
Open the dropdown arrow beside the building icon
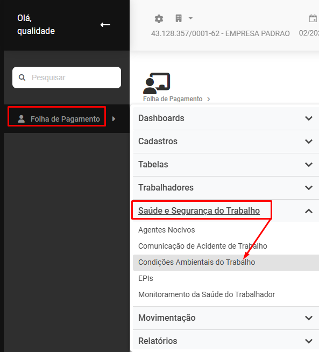tap(190, 18)
